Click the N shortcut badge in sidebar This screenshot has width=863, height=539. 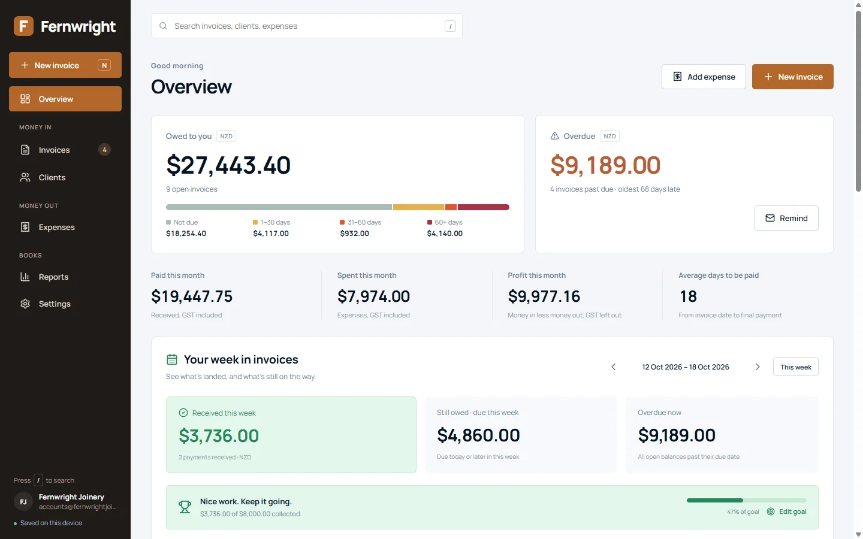[x=104, y=65]
